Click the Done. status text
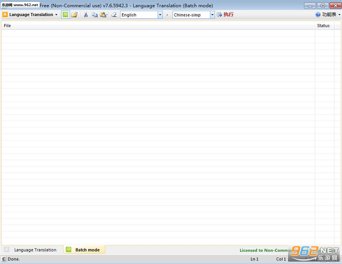Image resolution: width=342 pixels, height=264 pixels. [x=14, y=259]
